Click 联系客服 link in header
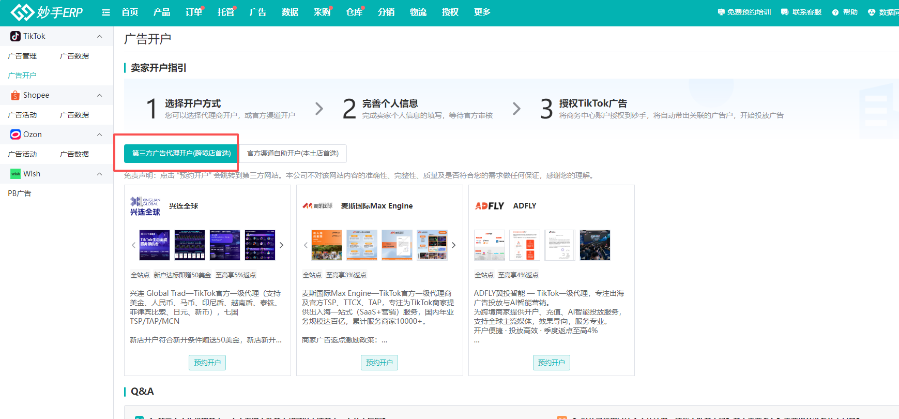The height and width of the screenshot is (419, 899). [807, 12]
